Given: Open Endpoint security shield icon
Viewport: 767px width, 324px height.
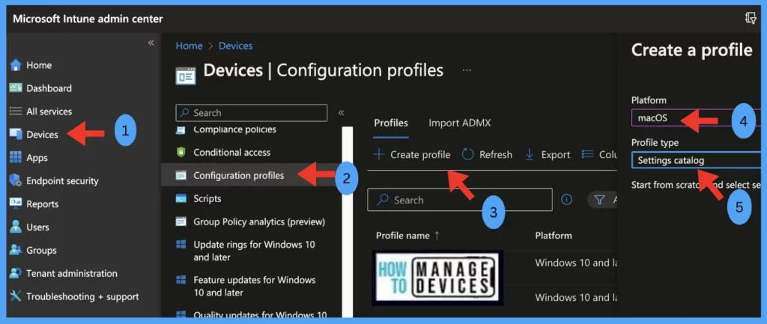Looking at the screenshot, I should click(16, 180).
